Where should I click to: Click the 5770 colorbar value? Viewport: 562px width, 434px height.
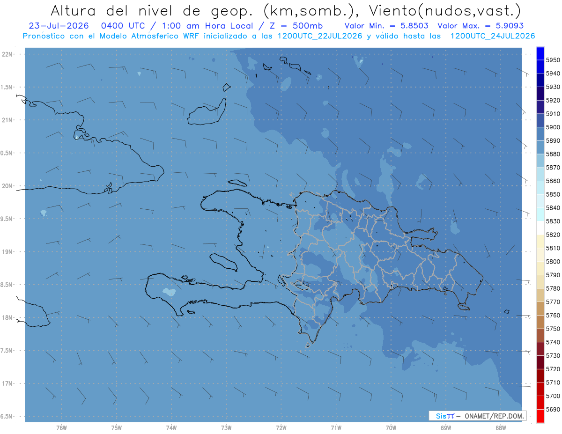(x=553, y=302)
